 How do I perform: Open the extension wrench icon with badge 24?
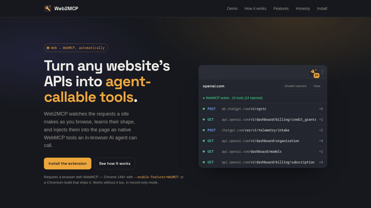tap(314, 73)
